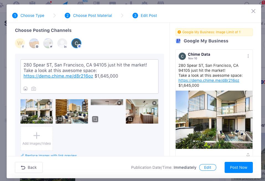265x181 pixels.
Task: Click the 'Nov 10' date in preview
Action: 193,58
